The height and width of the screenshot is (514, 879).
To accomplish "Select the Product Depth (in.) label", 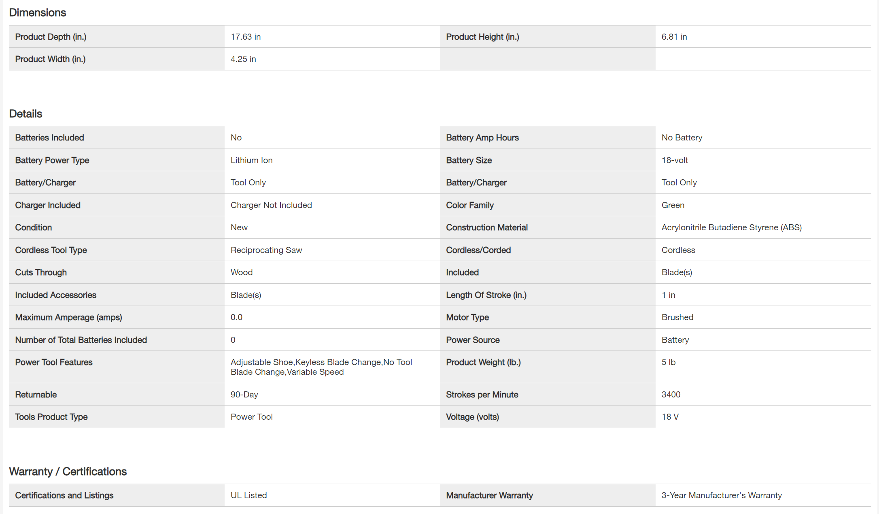I will point(51,37).
